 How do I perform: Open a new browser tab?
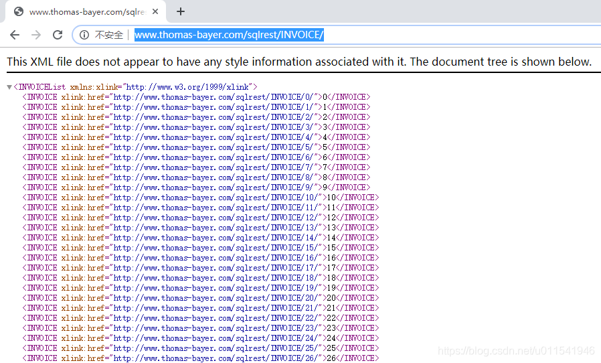point(181,11)
